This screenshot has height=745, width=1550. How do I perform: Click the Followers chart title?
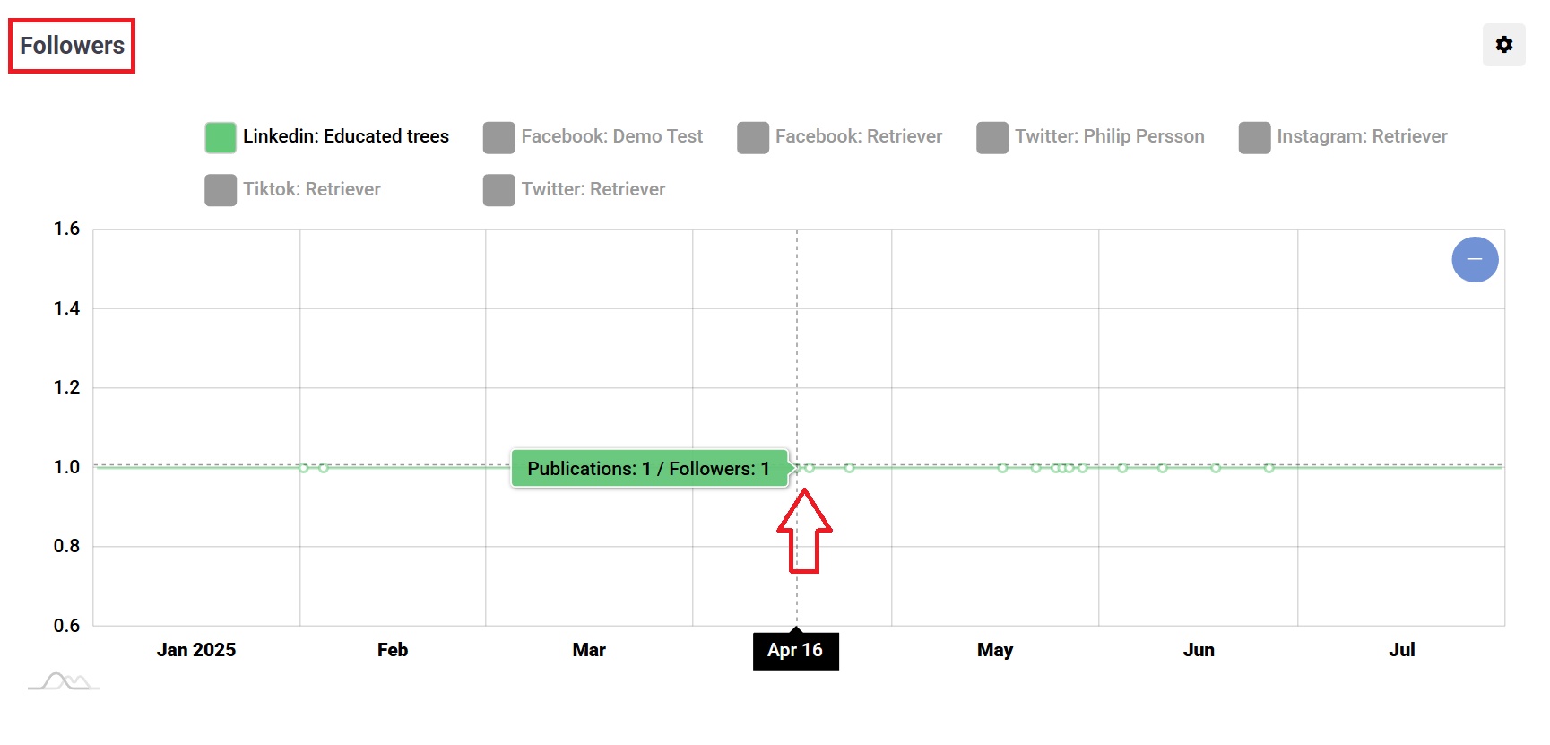coord(72,46)
